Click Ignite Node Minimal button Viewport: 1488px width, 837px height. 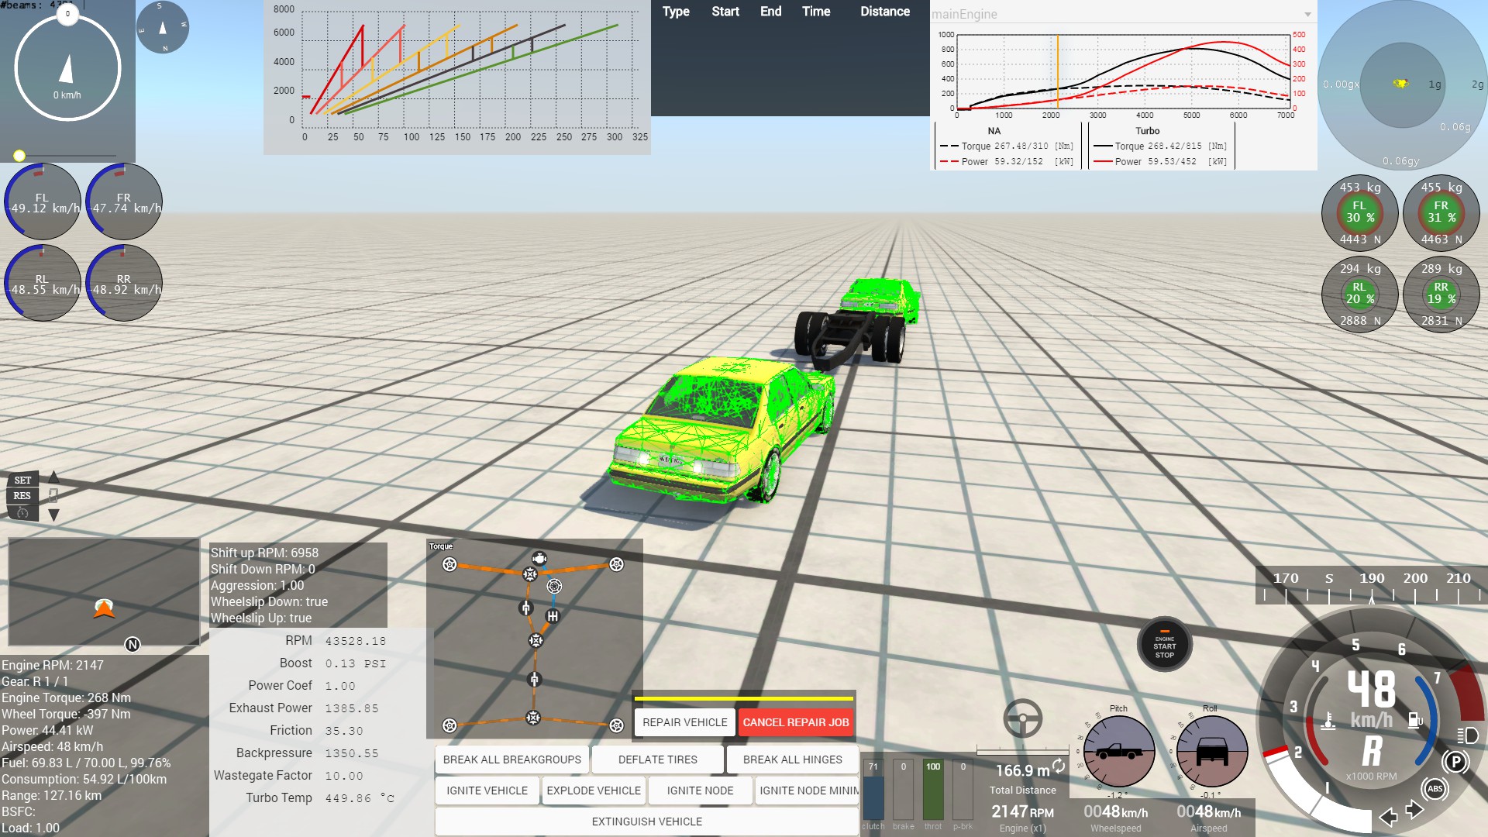[x=808, y=790]
